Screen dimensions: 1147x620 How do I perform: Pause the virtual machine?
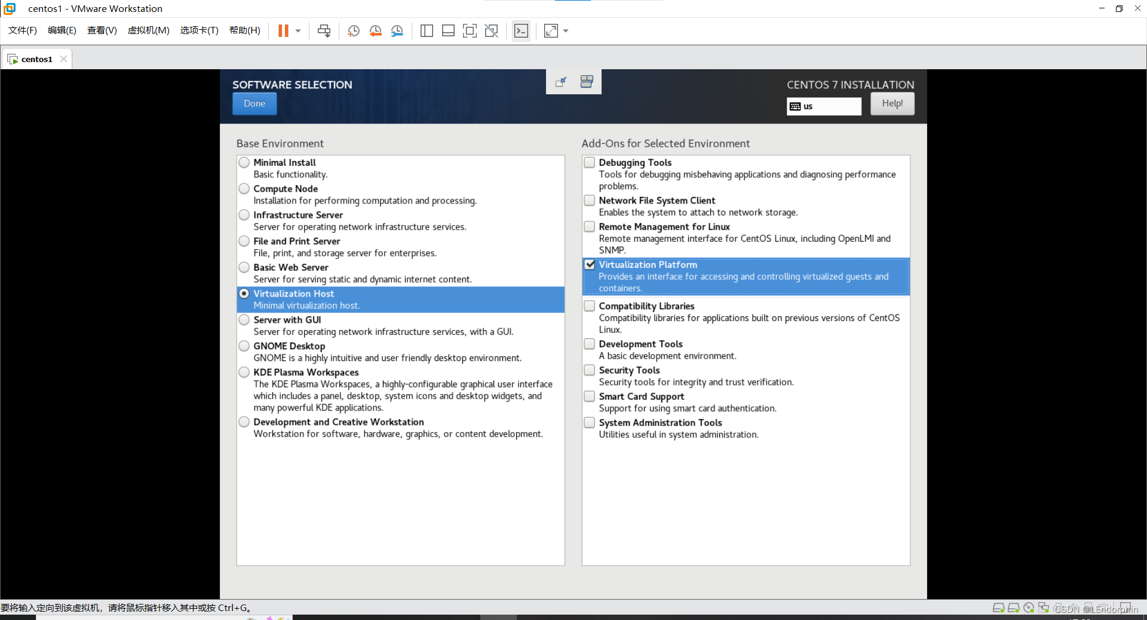pos(283,30)
